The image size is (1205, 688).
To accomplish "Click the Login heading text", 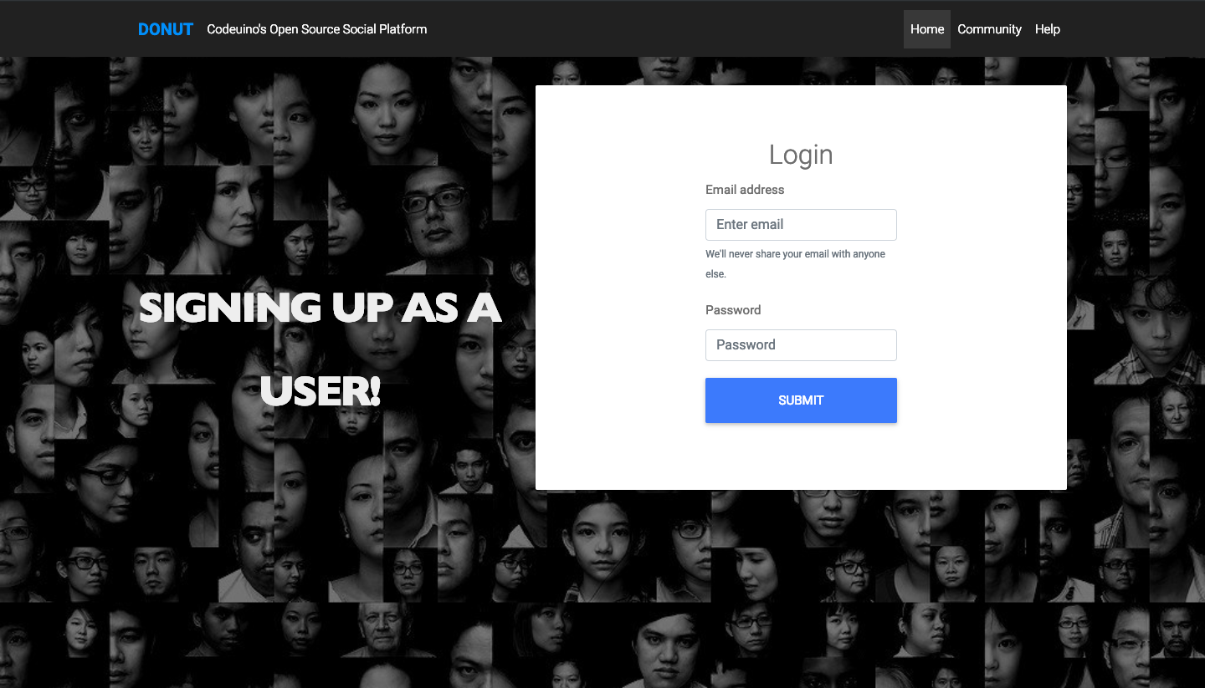I will click(x=801, y=155).
